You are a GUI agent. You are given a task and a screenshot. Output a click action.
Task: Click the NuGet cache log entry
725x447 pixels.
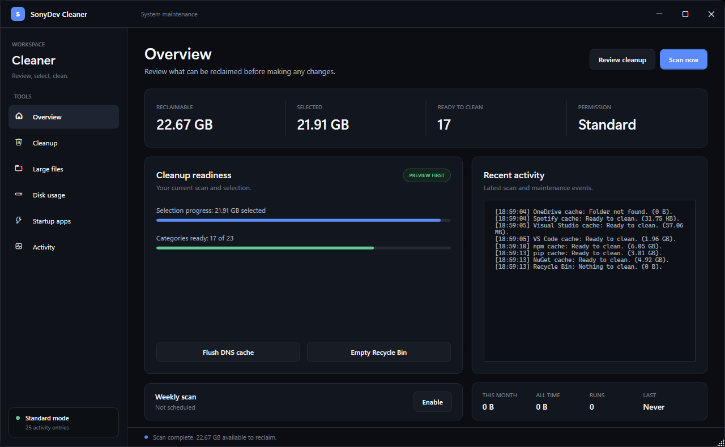point(582,260)
